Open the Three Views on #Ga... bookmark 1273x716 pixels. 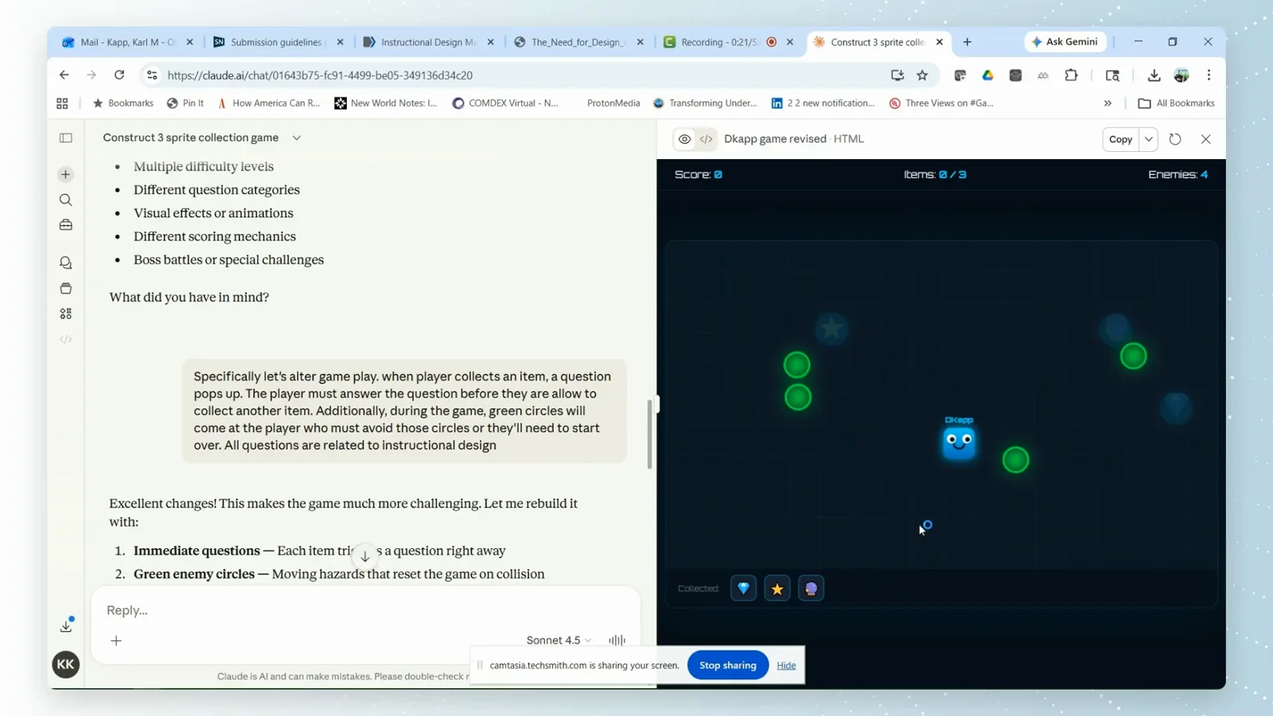coord(941,103)
